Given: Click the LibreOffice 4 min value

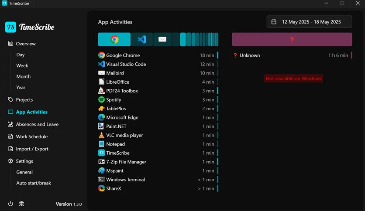Looking at the screenshot, I should (208, 82).
